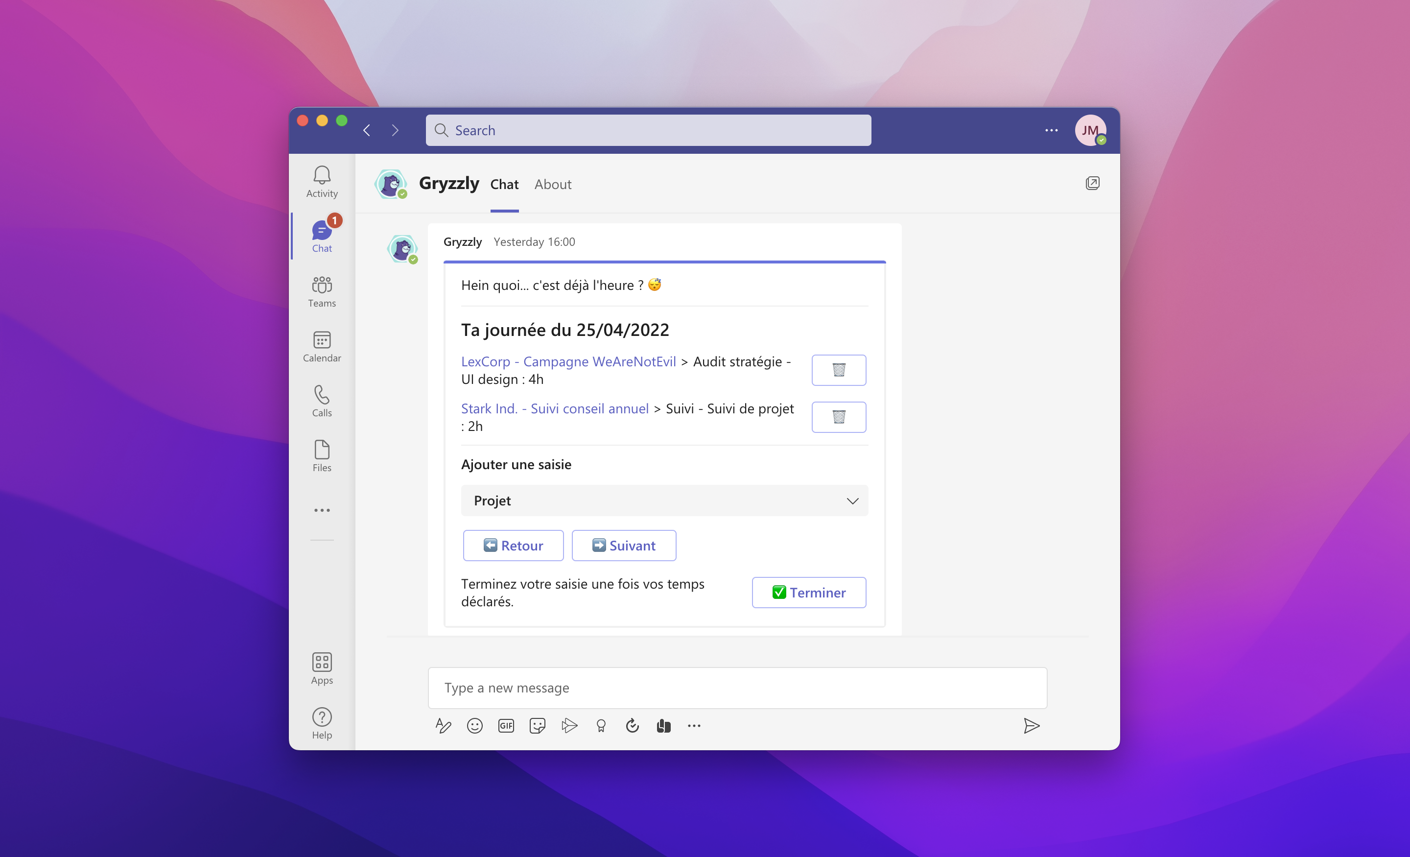Focus the Search field

point(648,131)
